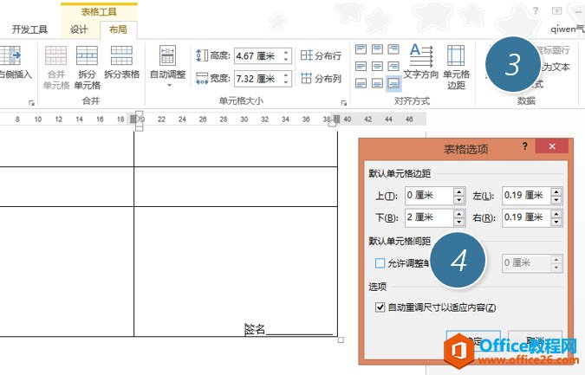Click the 拆分表格 (split table) icon
The image size is (585, 375).
click(121, 57)
